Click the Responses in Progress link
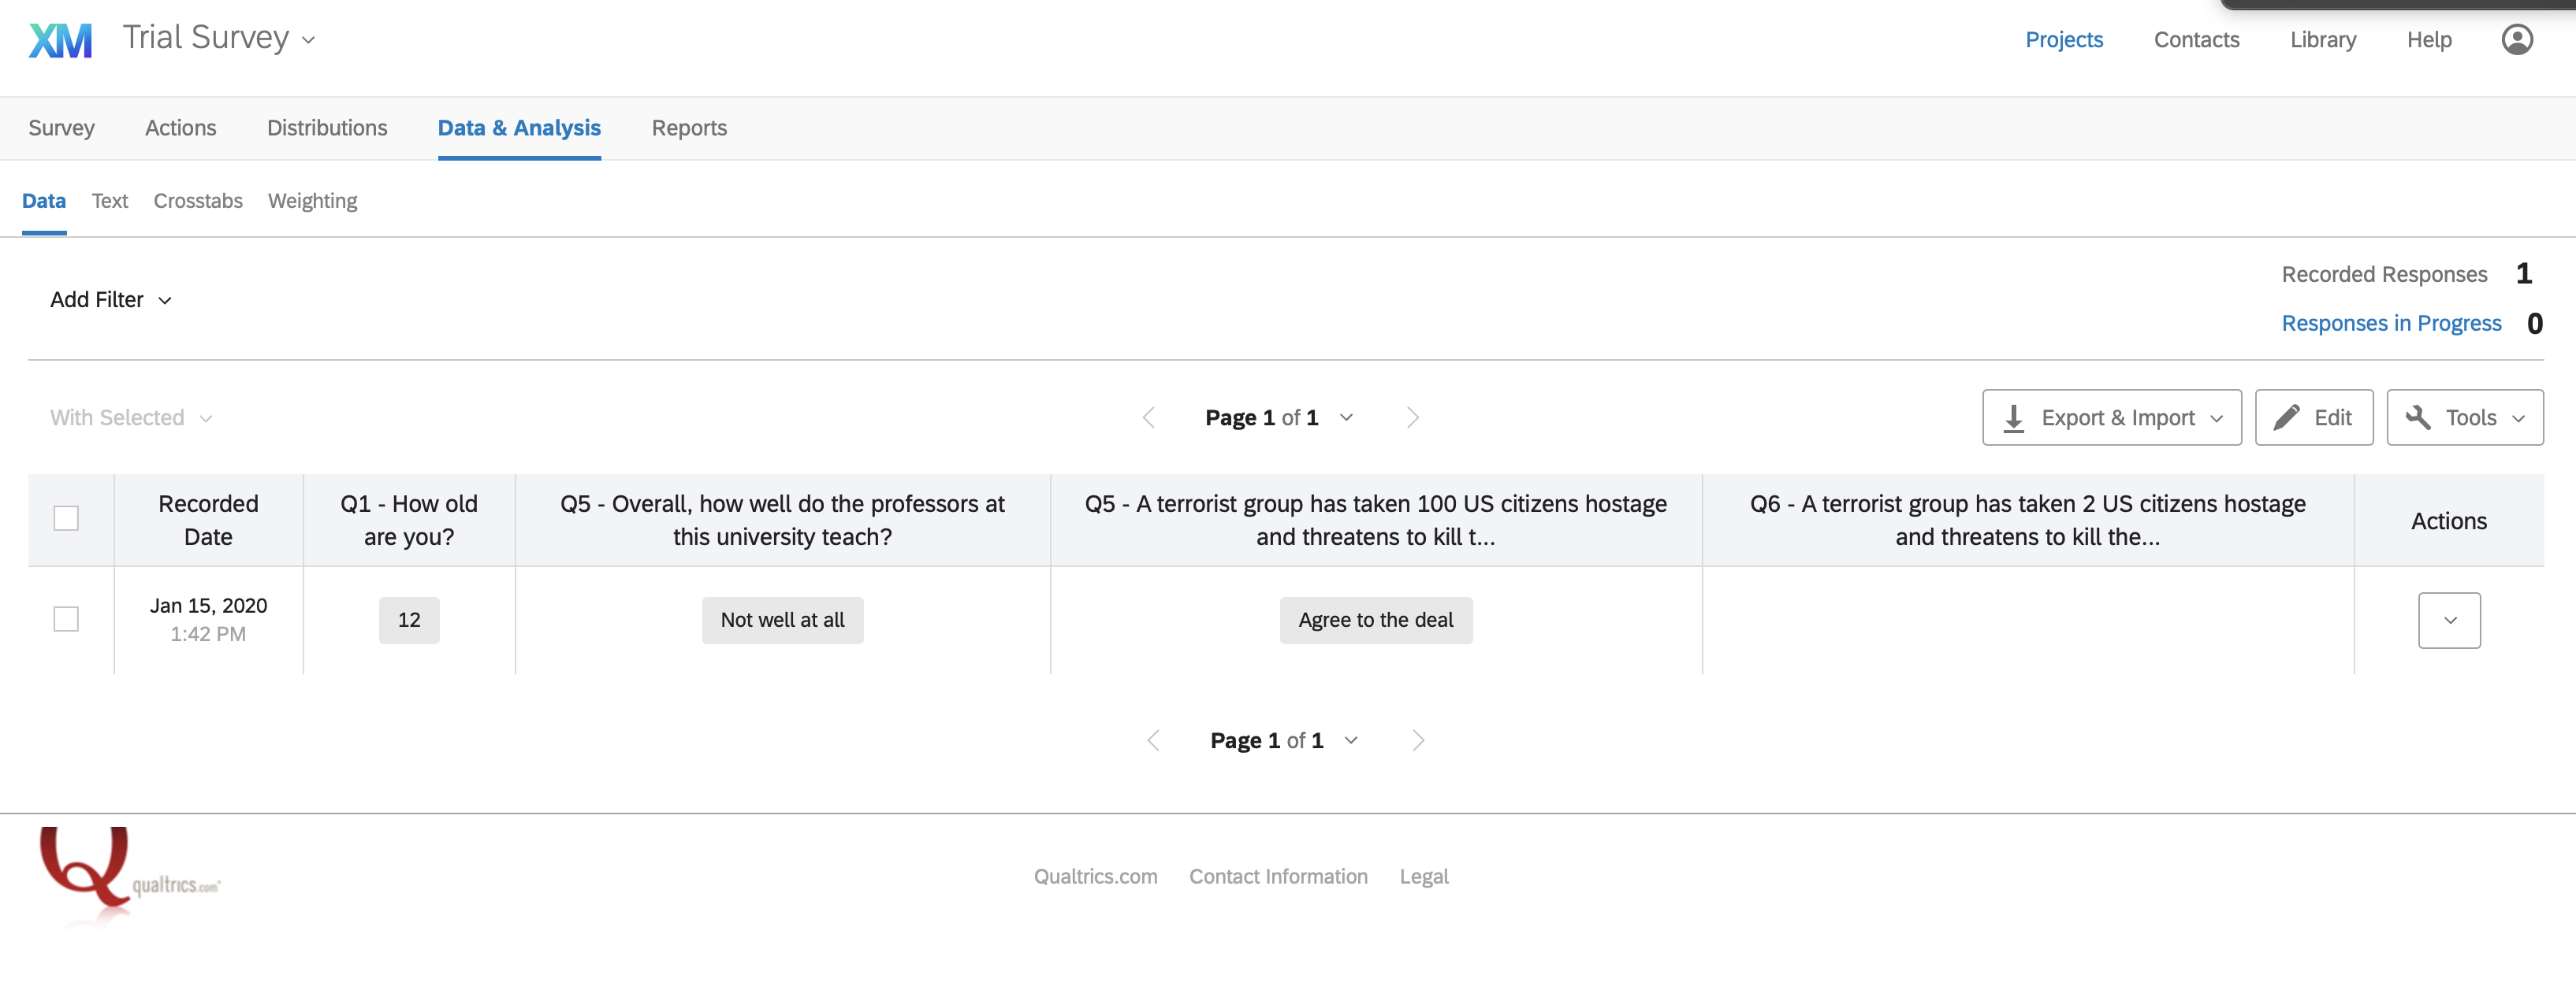 pos(2391,324)
